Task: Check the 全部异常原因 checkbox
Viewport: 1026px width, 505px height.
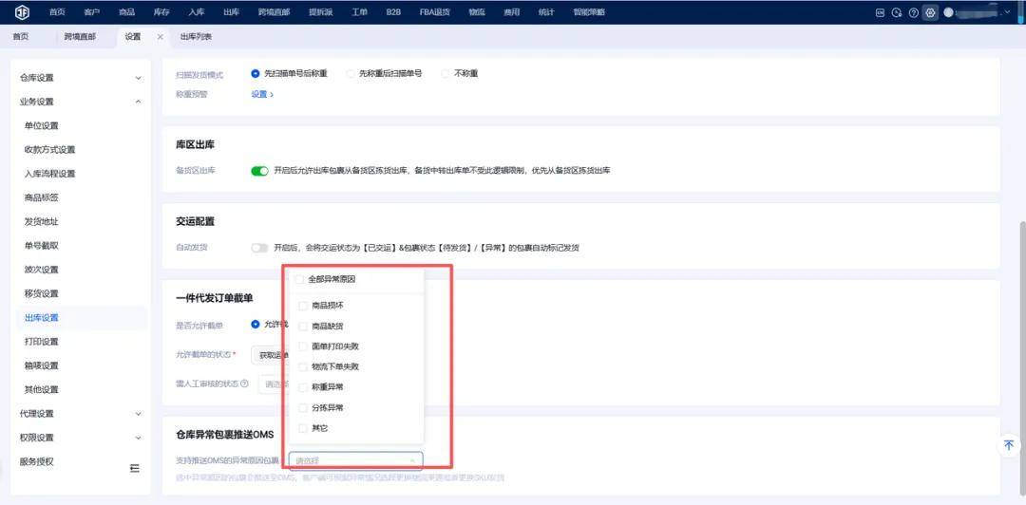Action: coord(299,279)
